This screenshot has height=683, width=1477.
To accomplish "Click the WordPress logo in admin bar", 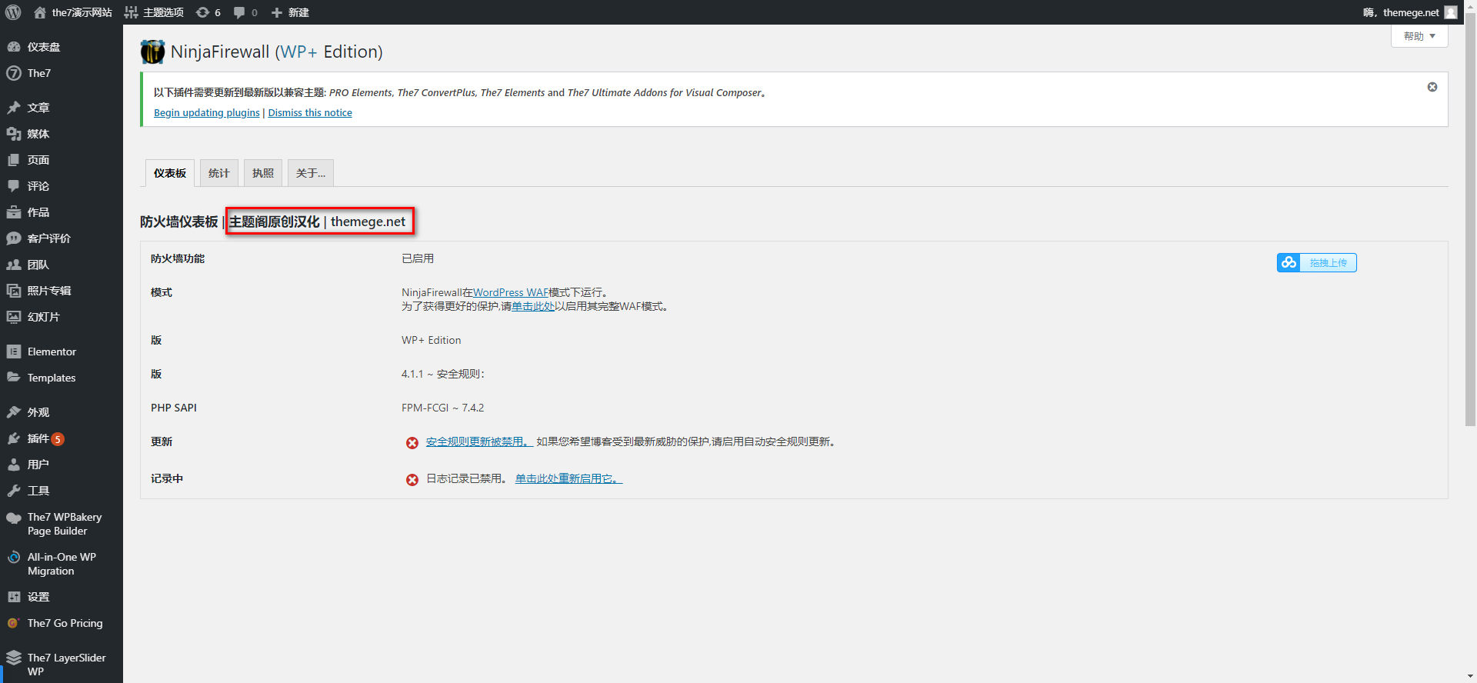I will tap(13, 12).
